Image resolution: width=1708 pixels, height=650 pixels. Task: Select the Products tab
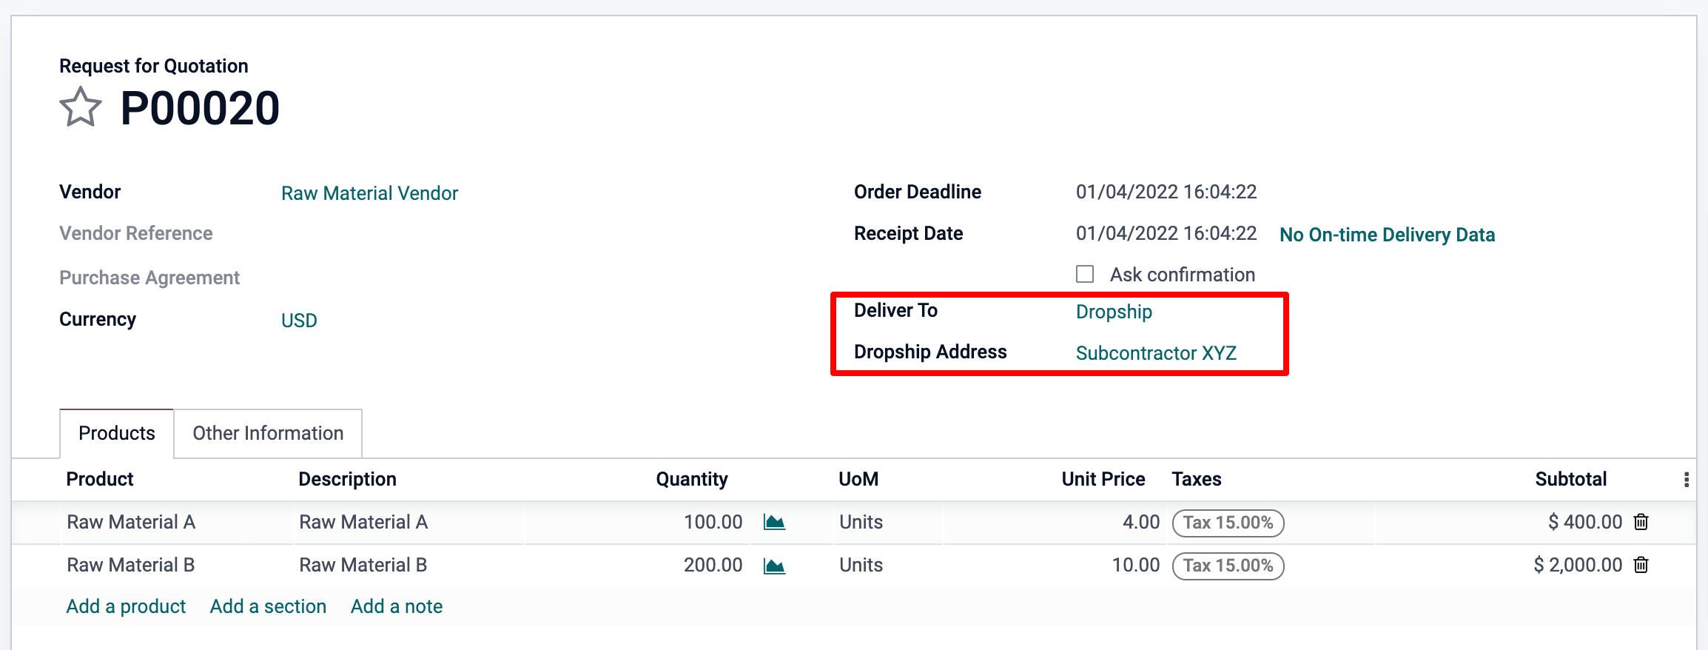[x=117, y=433]
